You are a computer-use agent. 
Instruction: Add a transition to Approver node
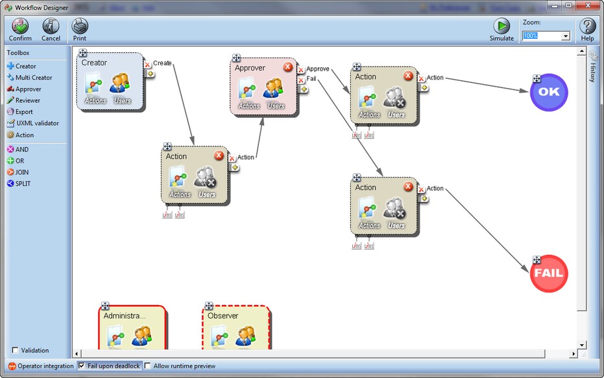pyautogui.click(x=304, y=89)
